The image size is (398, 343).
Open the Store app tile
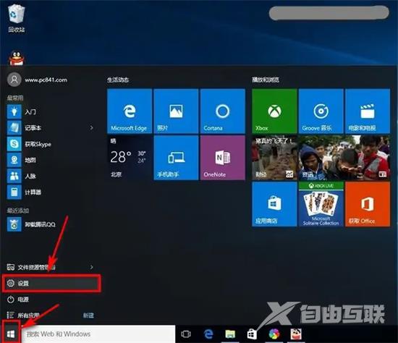(274, 204)
